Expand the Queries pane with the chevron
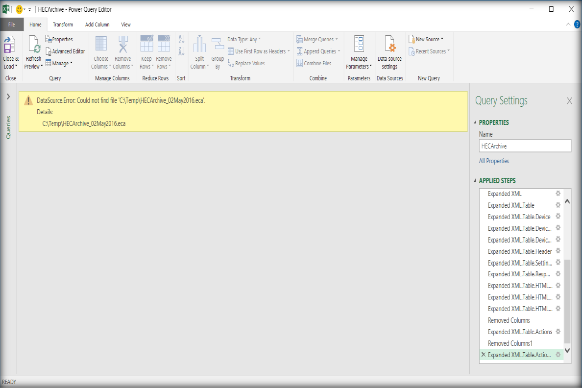Screen dimensions: 582x388 coord(8,97)
